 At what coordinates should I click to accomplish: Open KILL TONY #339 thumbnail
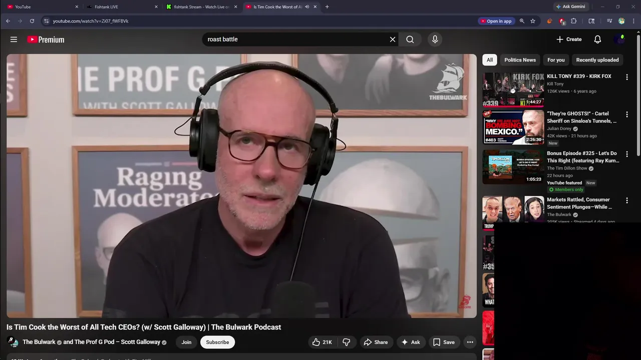tap(513, 90)
